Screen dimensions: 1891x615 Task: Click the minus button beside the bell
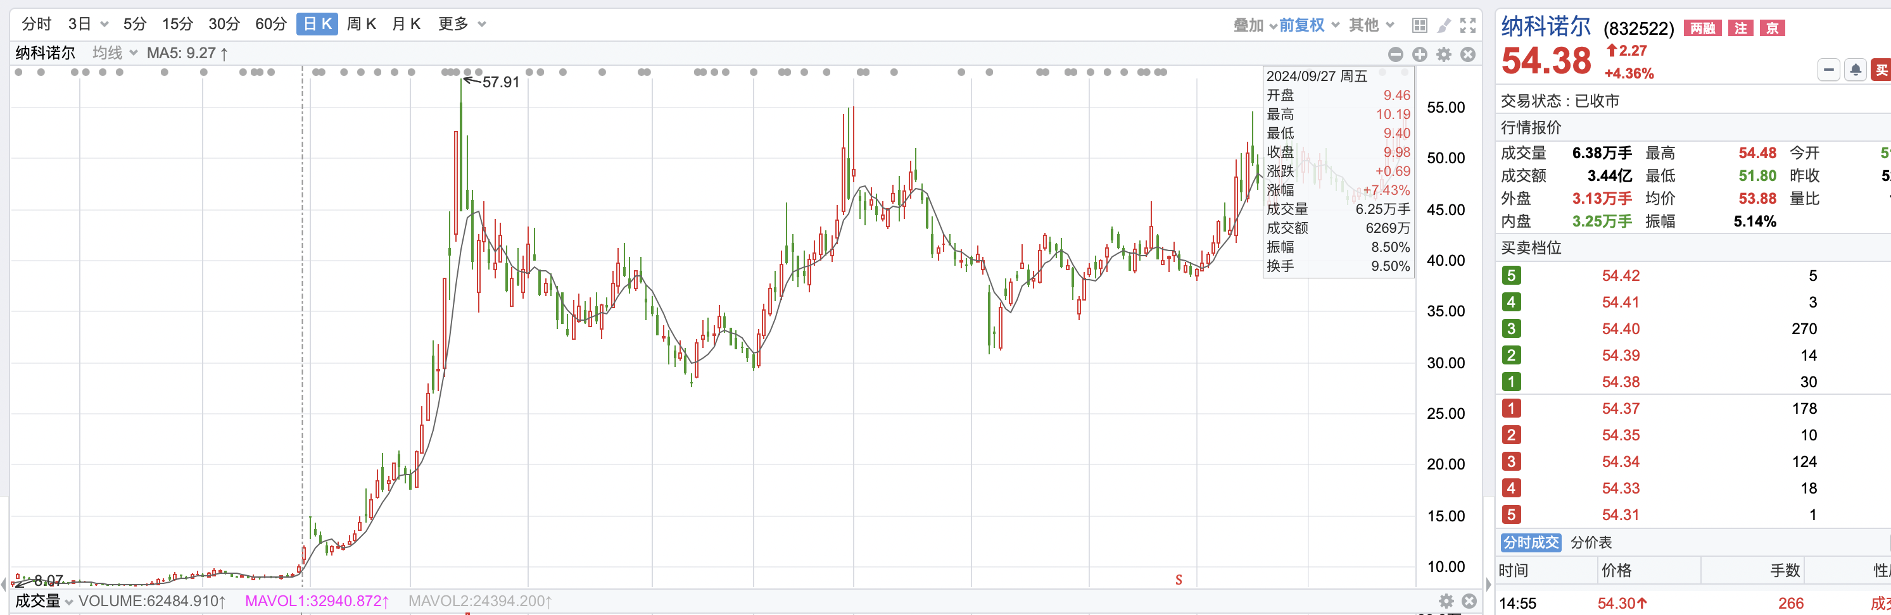[1828, 70]
